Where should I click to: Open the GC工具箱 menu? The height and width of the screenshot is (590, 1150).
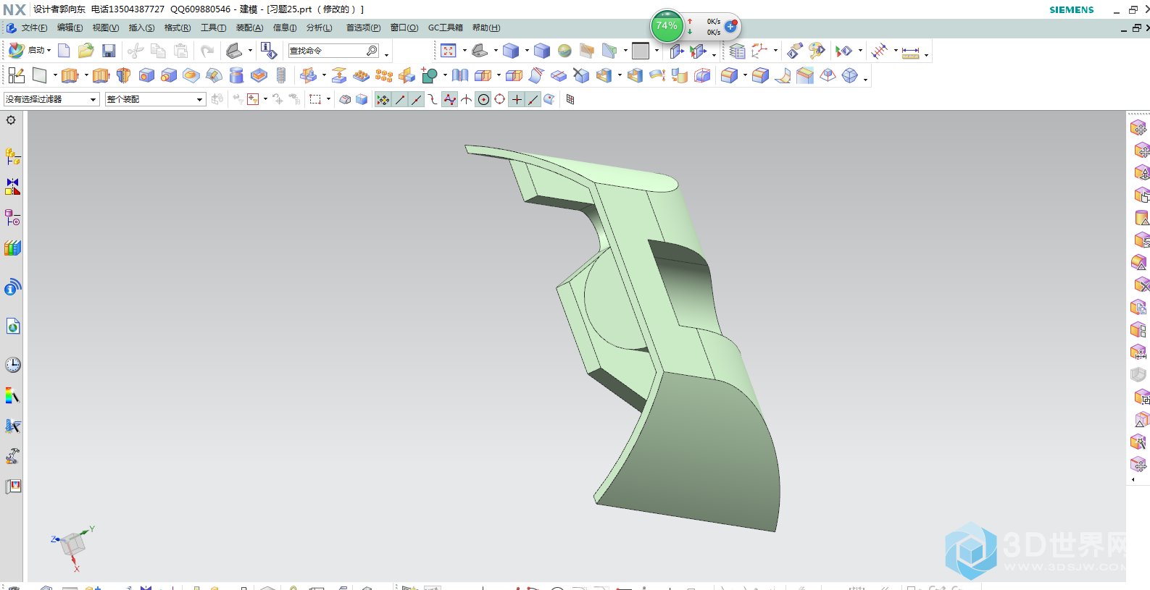point(445,28)
